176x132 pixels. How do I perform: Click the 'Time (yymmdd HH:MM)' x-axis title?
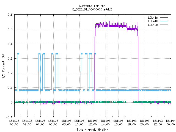[x=92, y=130]
